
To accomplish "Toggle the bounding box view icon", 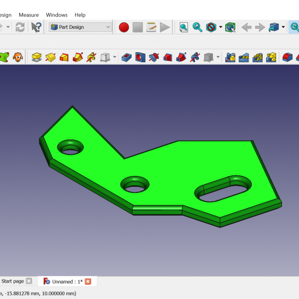I will (x=230, y=27).
